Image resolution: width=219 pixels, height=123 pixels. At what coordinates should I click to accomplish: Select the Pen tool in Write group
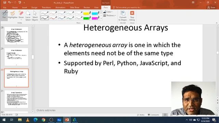click(x=4, y=15)
